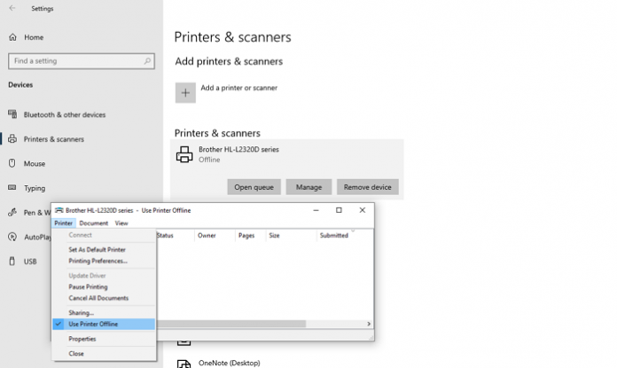Viewport: 617px width, 368px height.
Task: Minimize the printer queue window
Action: point(316,210)
